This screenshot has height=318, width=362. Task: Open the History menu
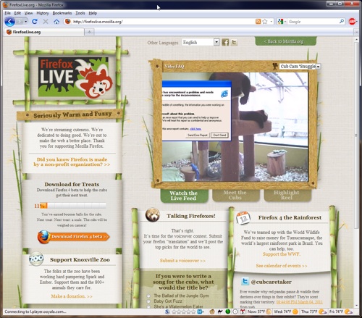(x=43, y=13)
